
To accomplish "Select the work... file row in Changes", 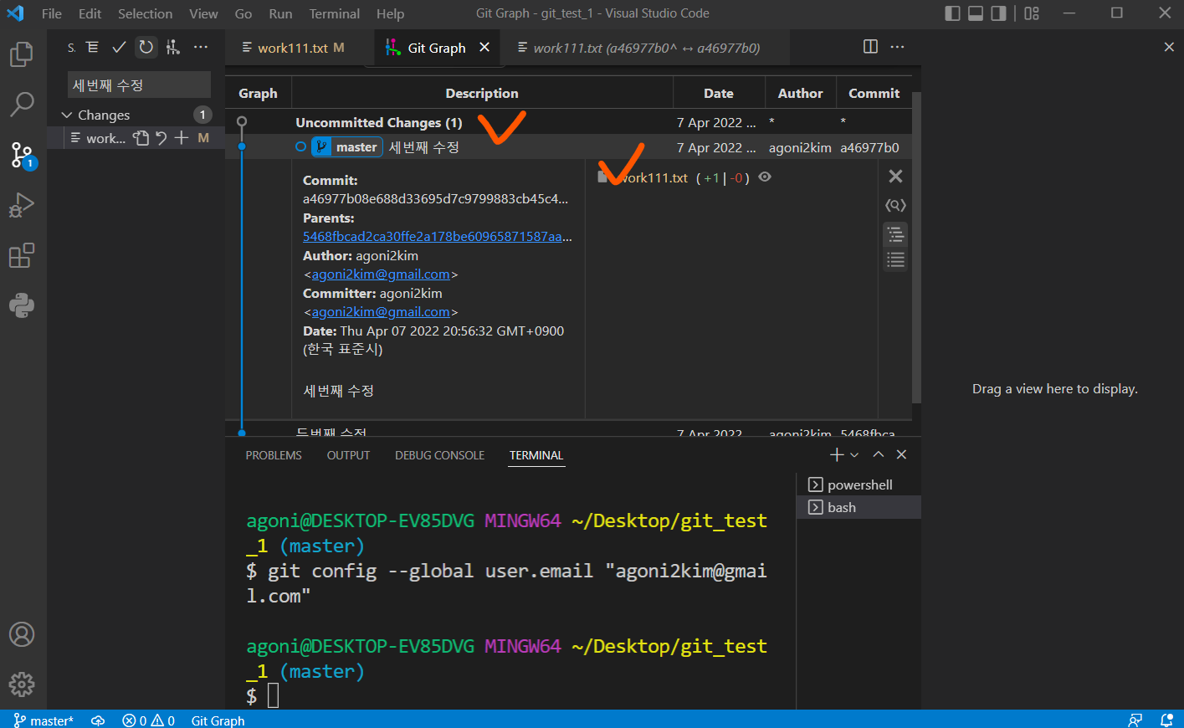I will pyautogui.click(x=136, y=138).
